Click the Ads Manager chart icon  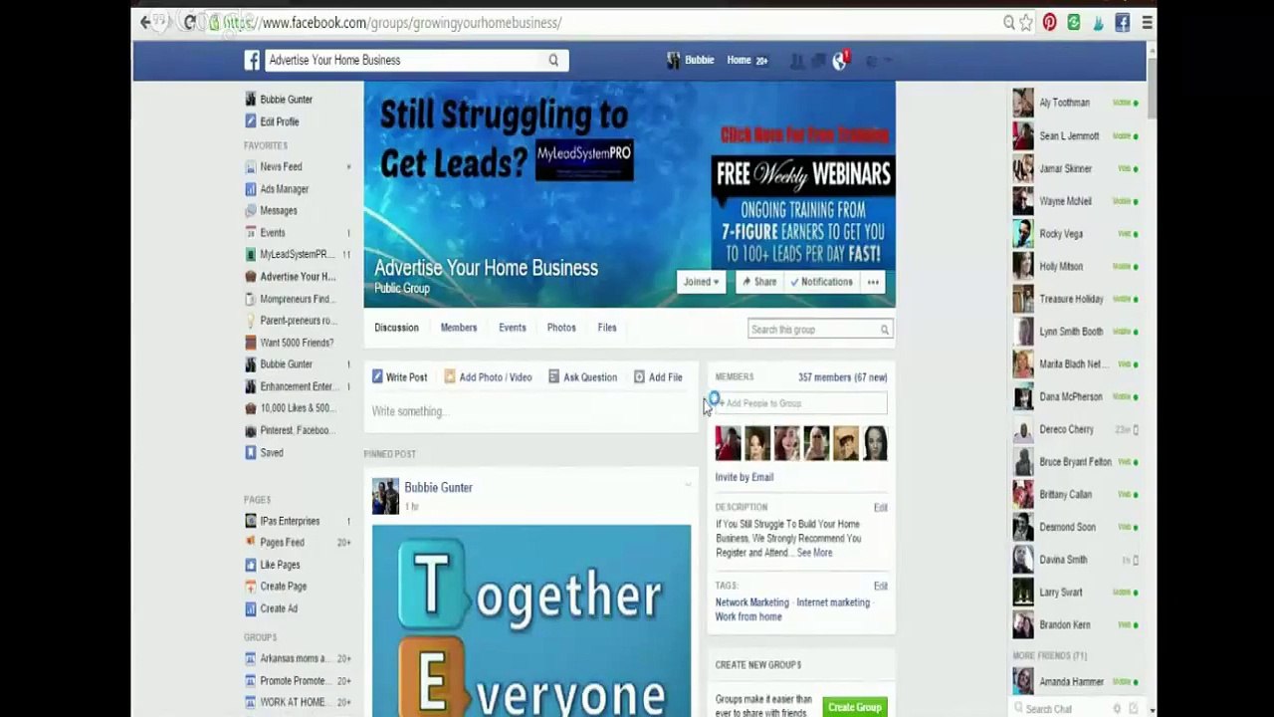(x=251, y=189)
